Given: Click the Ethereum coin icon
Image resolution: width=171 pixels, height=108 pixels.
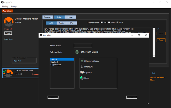Looking at the screenshot, I should [82, 67].
